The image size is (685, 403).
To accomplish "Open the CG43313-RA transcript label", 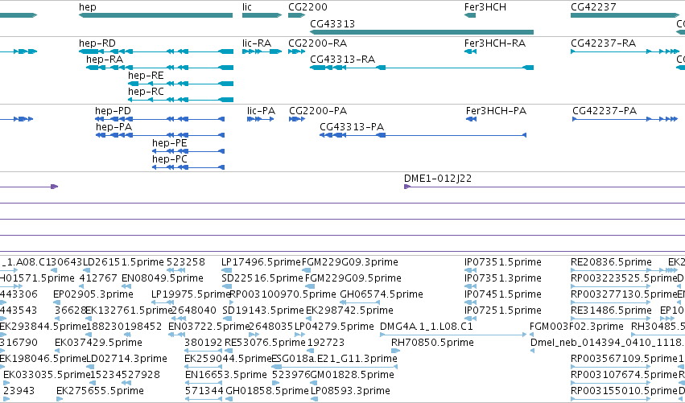I will click(x=342, y=60).
